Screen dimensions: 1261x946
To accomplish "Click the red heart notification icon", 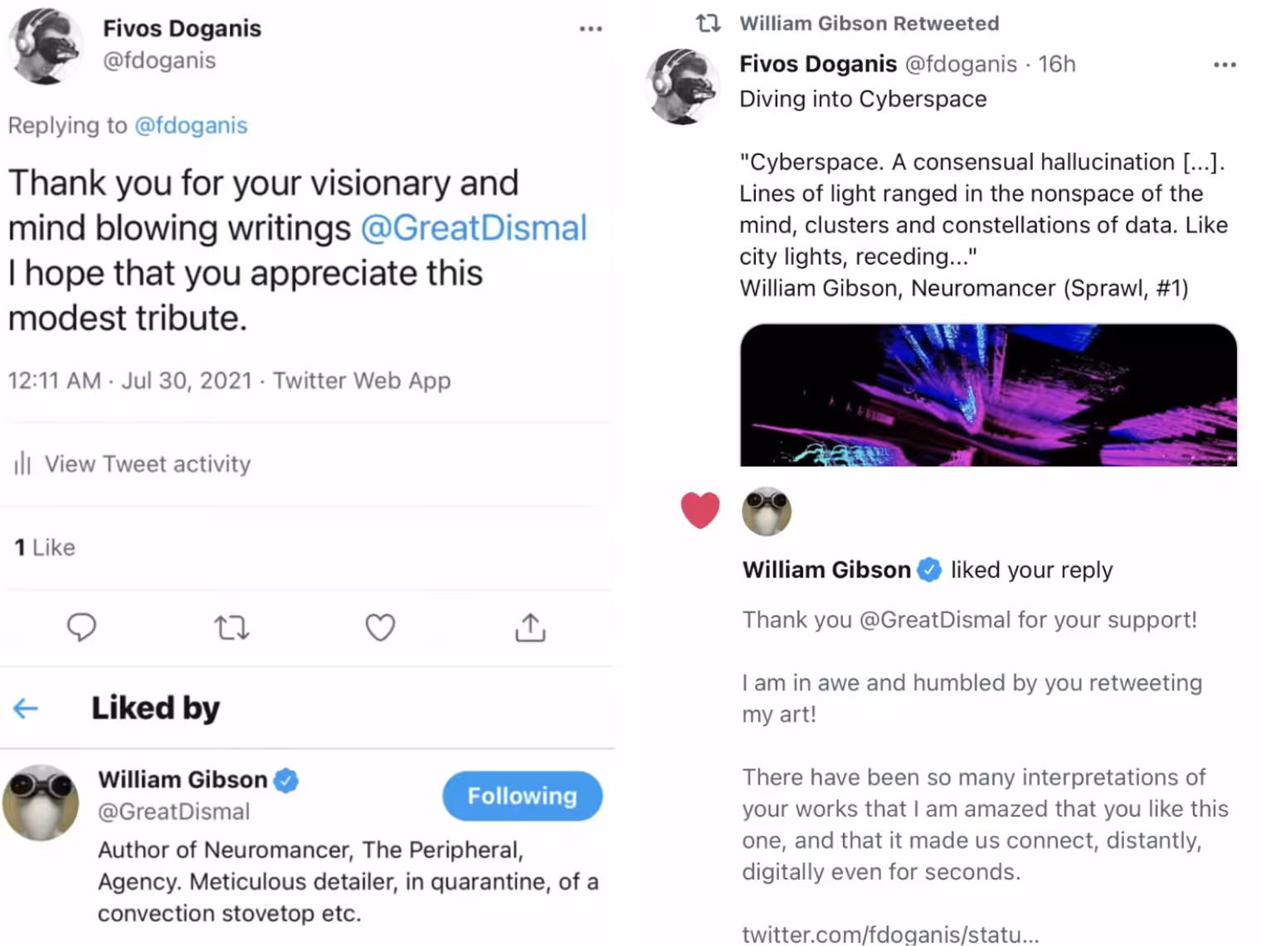I will [700, 510].
